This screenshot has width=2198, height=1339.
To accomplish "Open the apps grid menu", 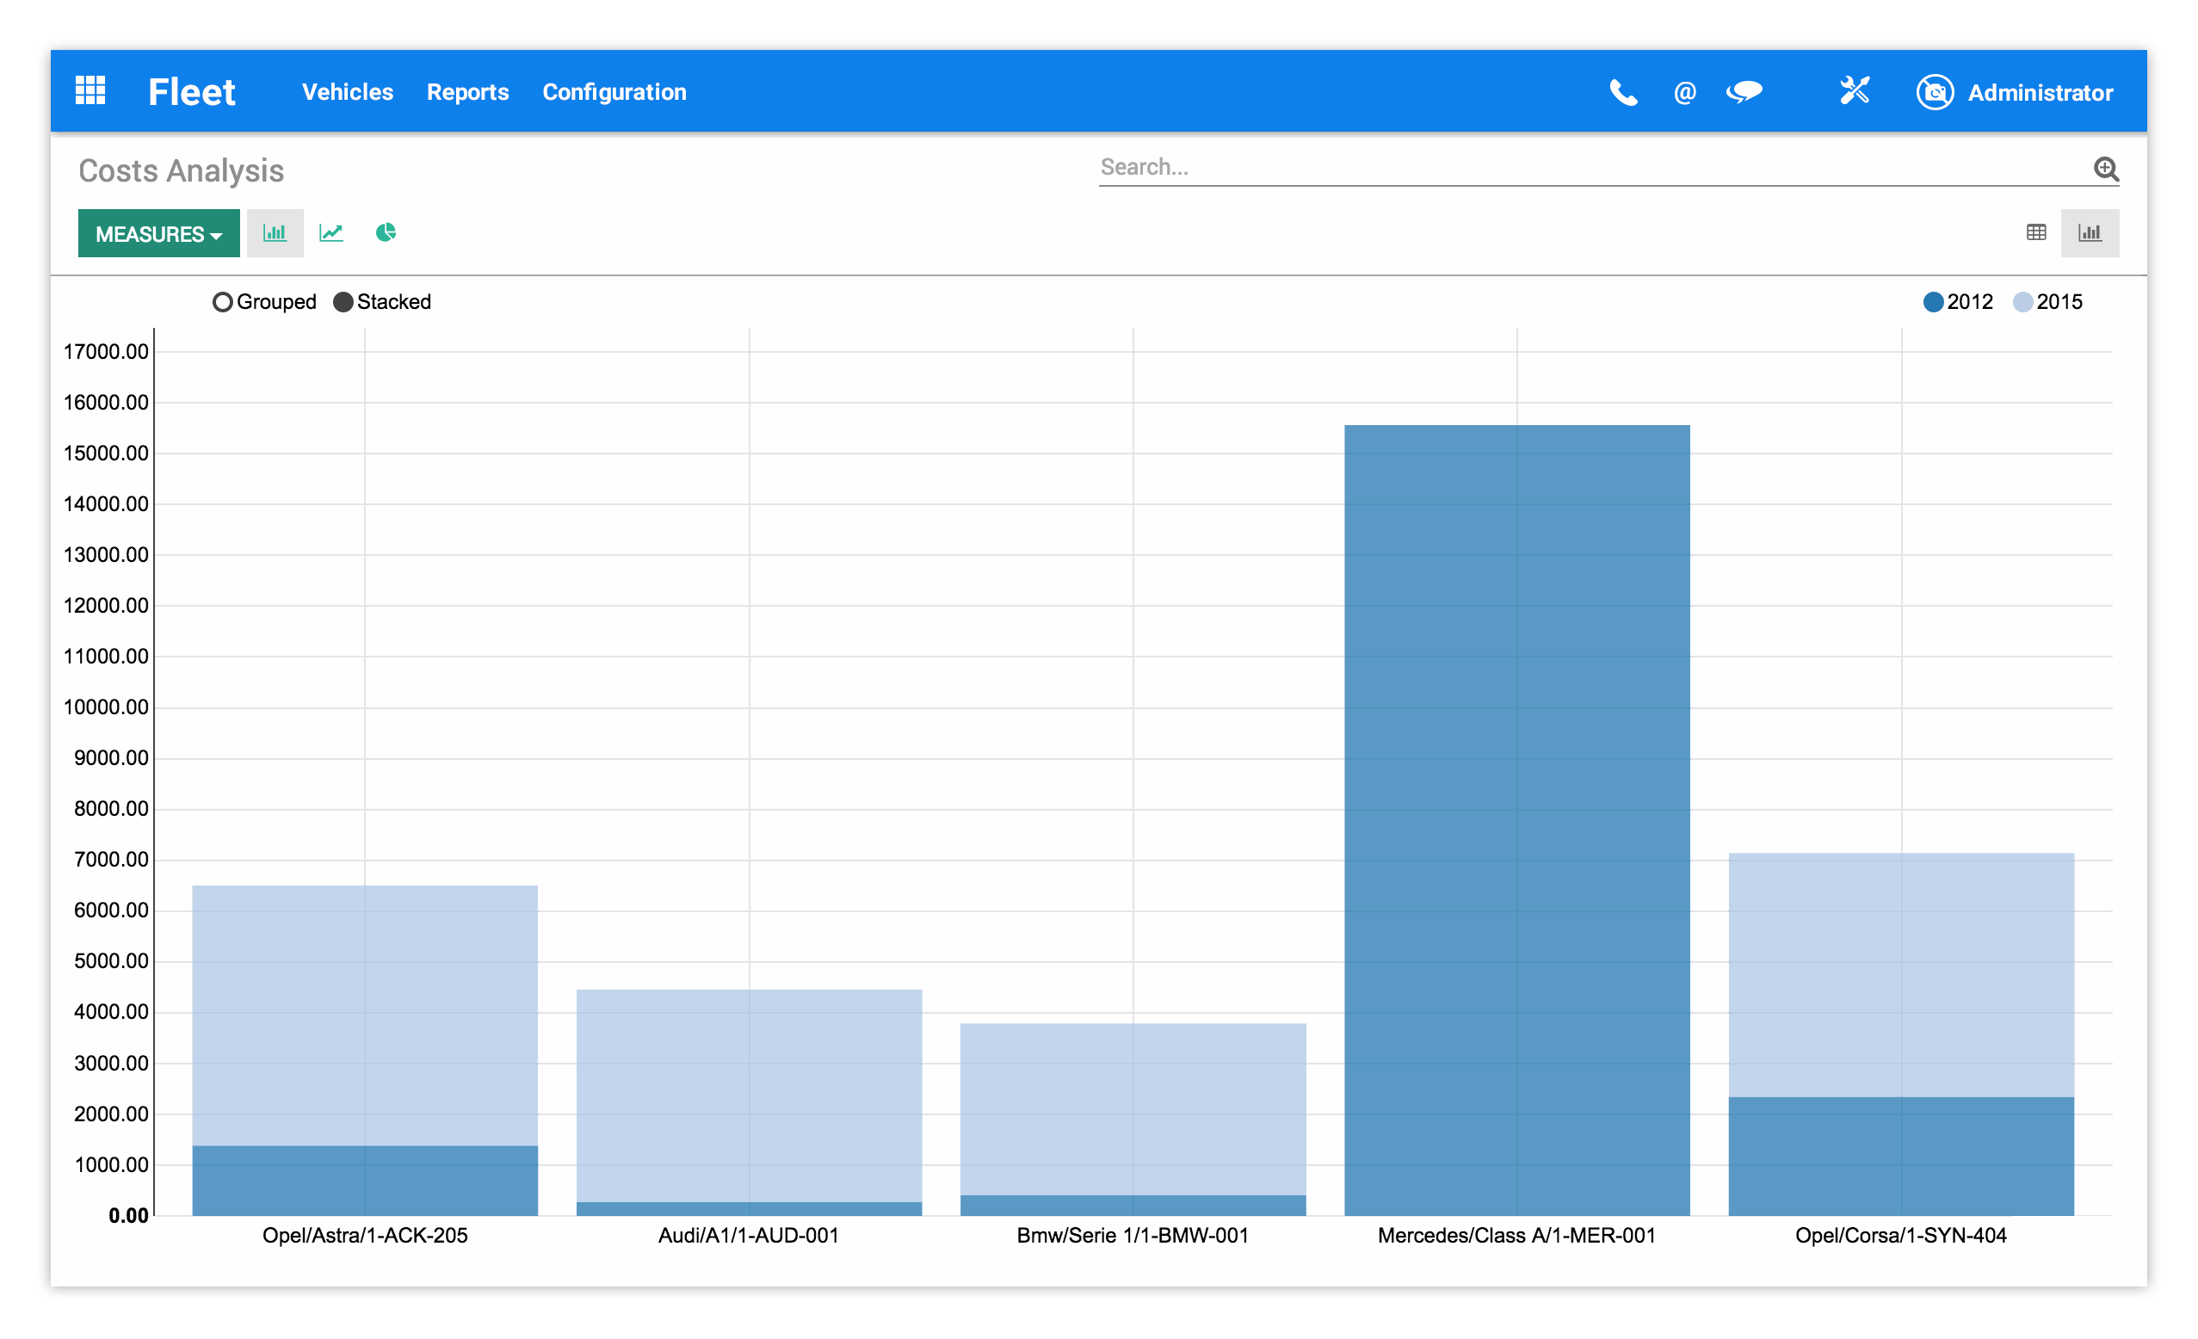I will 92,91.
